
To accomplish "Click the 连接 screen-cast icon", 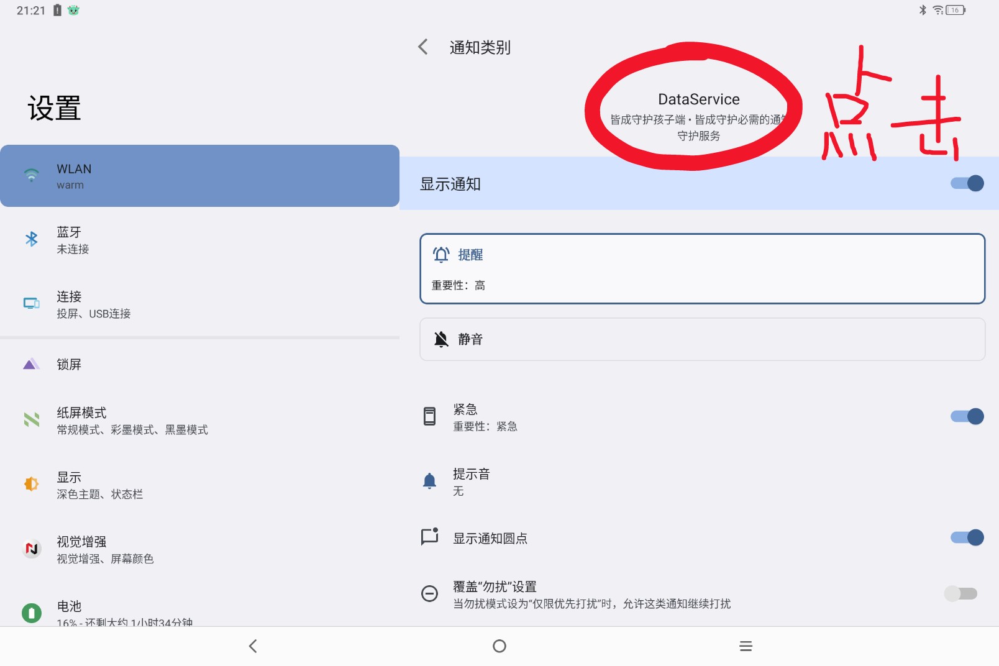I will tap(31, 303).
